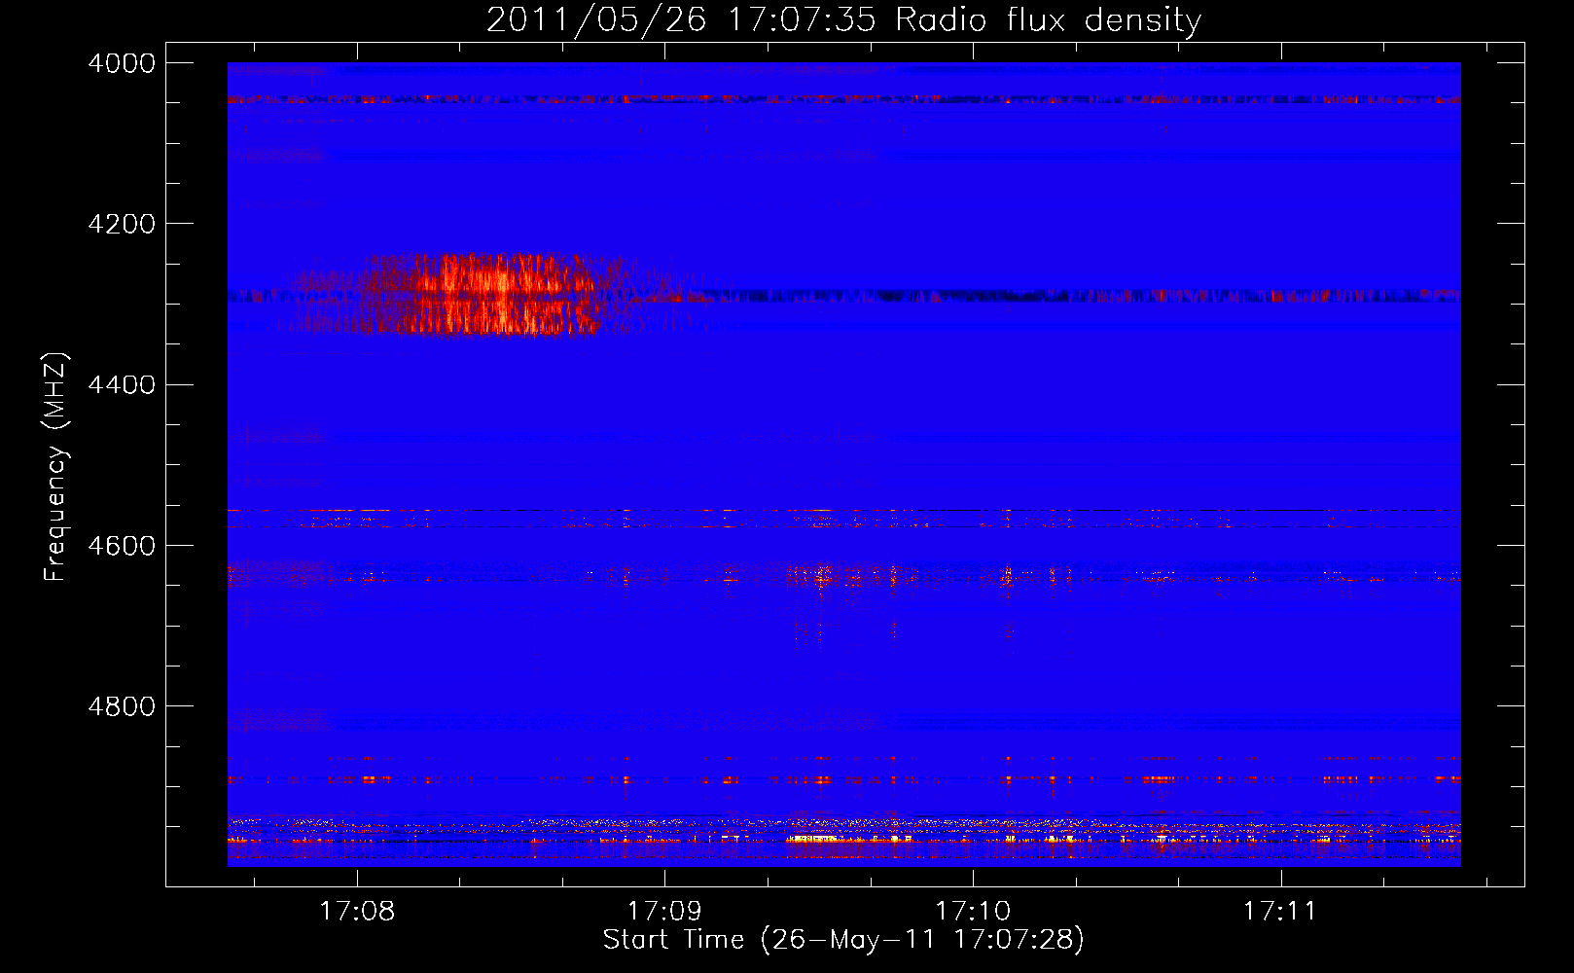Viewport: 1574px width, 973px height.
Task: Click the 4400 frequency axis label
Action: [122, 385]
